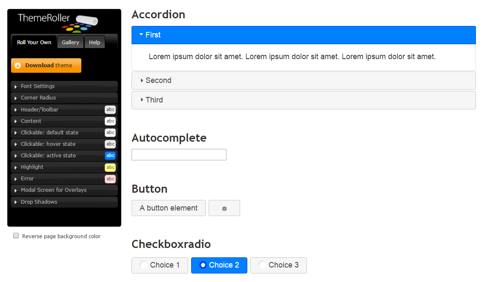This screenshot has width=484, height=282.
Task: Switch to the Gallery tab
Action: [x=70, y=42]
